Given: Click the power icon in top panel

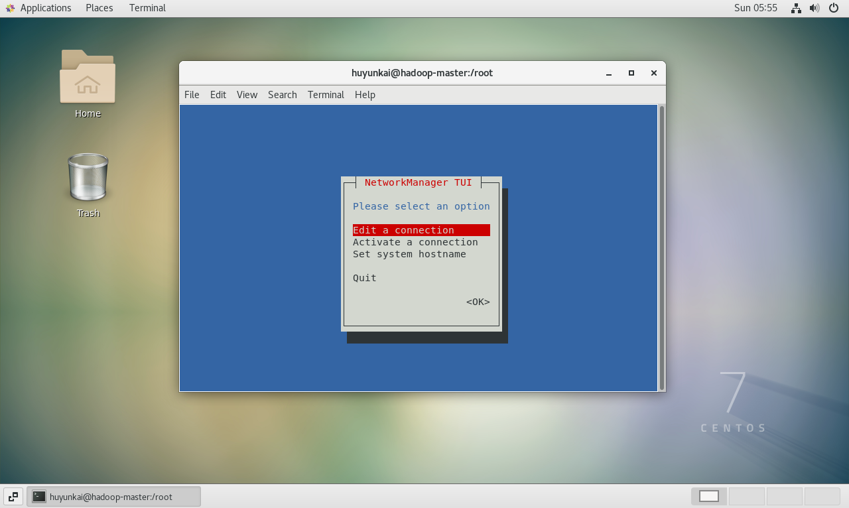Looking at the screenshot, I should (x=834, y=8).
